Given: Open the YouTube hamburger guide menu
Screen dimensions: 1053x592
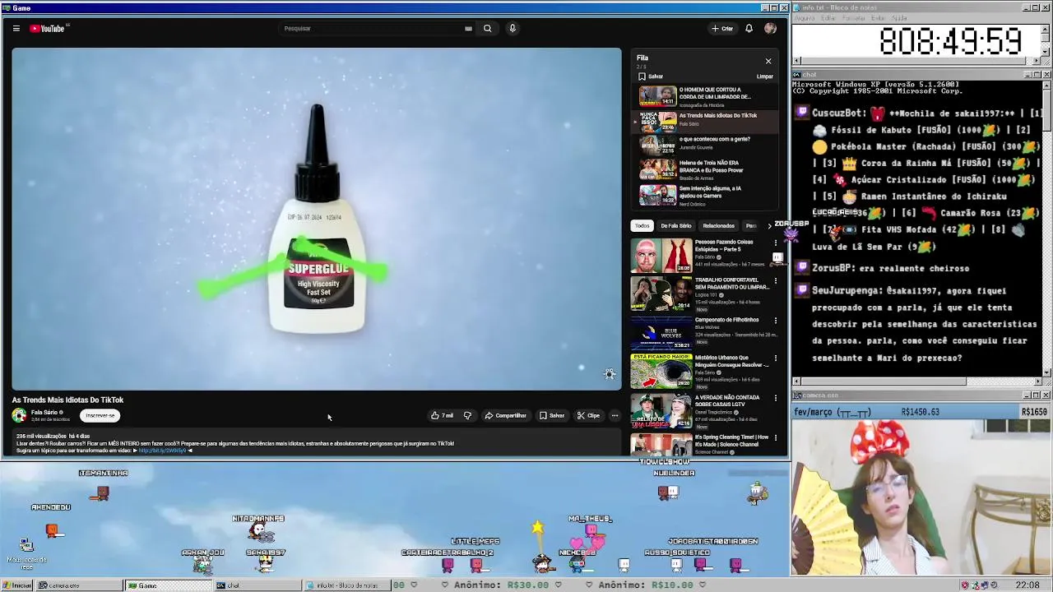Looking at the screenshot, I should coord(16,28).
